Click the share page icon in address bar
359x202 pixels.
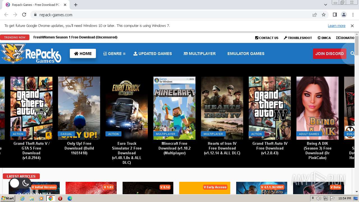(315, 15)
